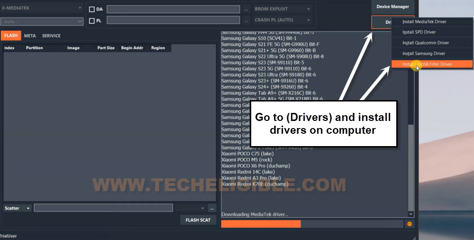Select Samsung Galaxy S24+ (SM-S9260) line
Screen dimensions: 474x240
pyautogui.click(x=264, y=87)
